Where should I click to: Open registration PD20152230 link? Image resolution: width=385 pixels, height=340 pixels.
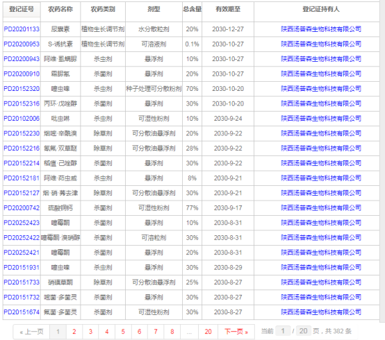point(22,133)
